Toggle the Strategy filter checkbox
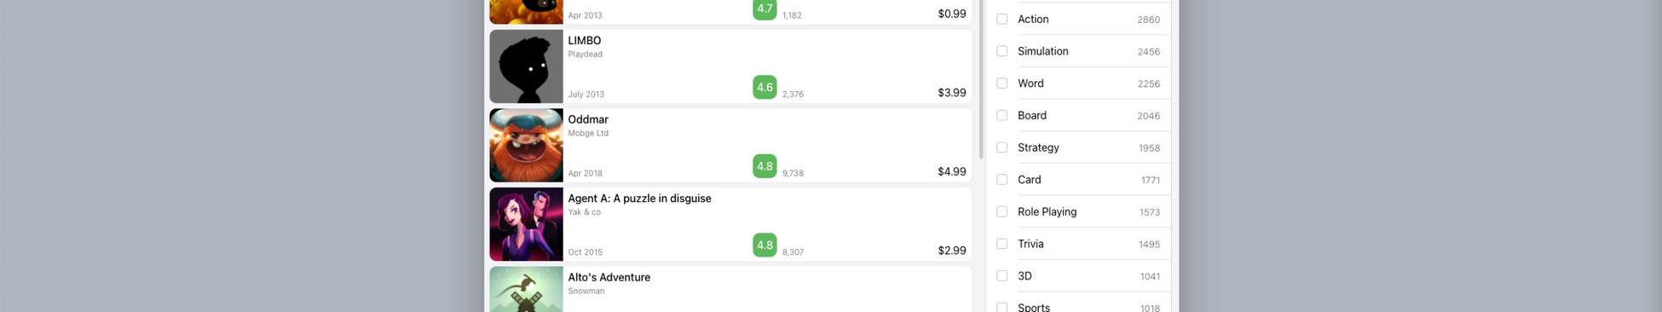This screenshot has width=1662, height=312. click(x=1001, y=147)
